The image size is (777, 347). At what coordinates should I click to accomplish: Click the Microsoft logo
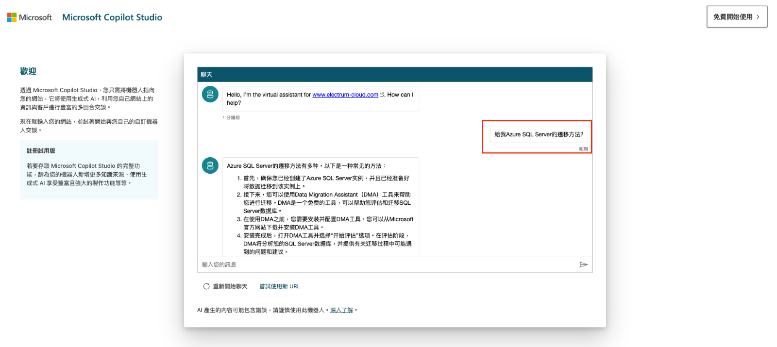[x=29, y=17]
